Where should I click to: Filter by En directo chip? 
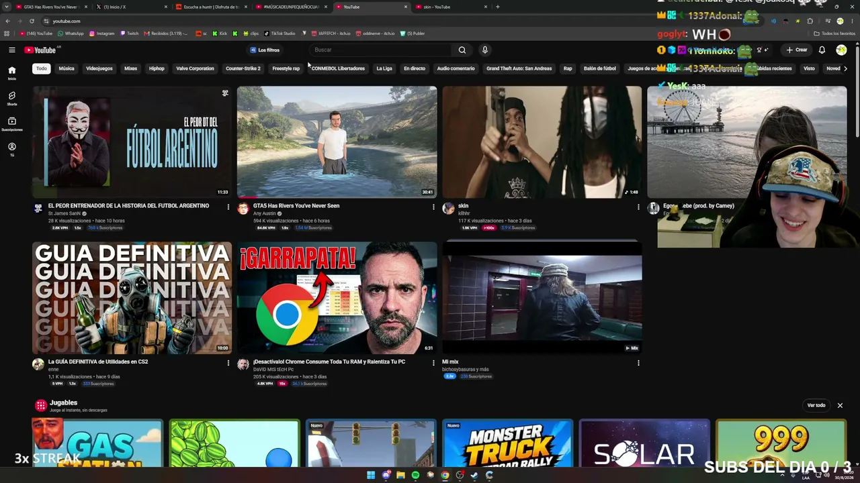pos(415,68)
